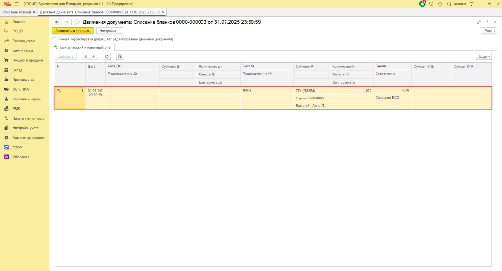
Task: Click the ОС и НМА sidebar icon
Action: click(6, 89)
